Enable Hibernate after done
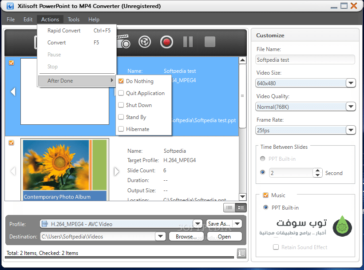This screenshot has width=364, height=270. pyautogui.click(x=121, y=129)
